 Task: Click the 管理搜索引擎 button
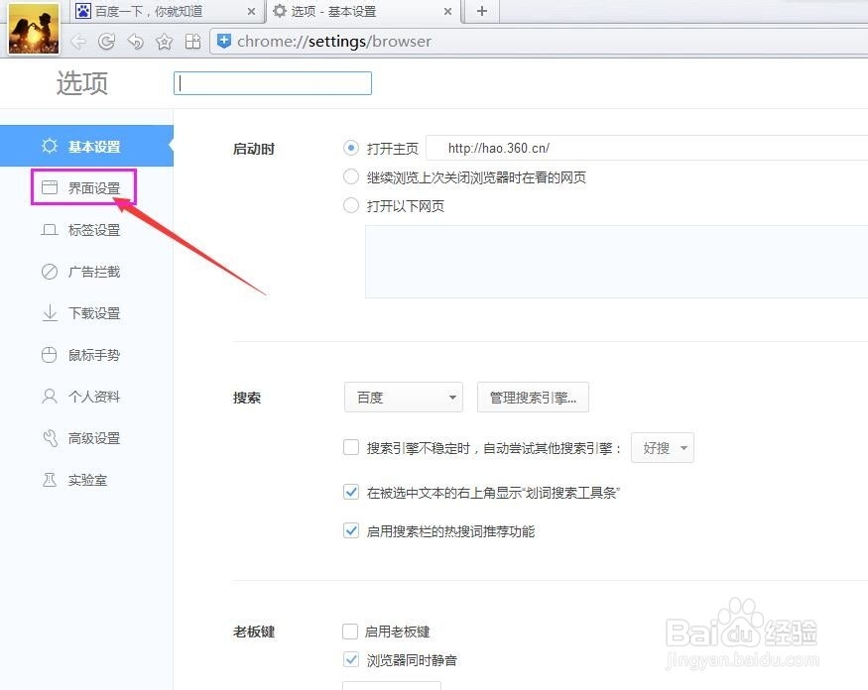pyautogui.click(x=532, y=397)
